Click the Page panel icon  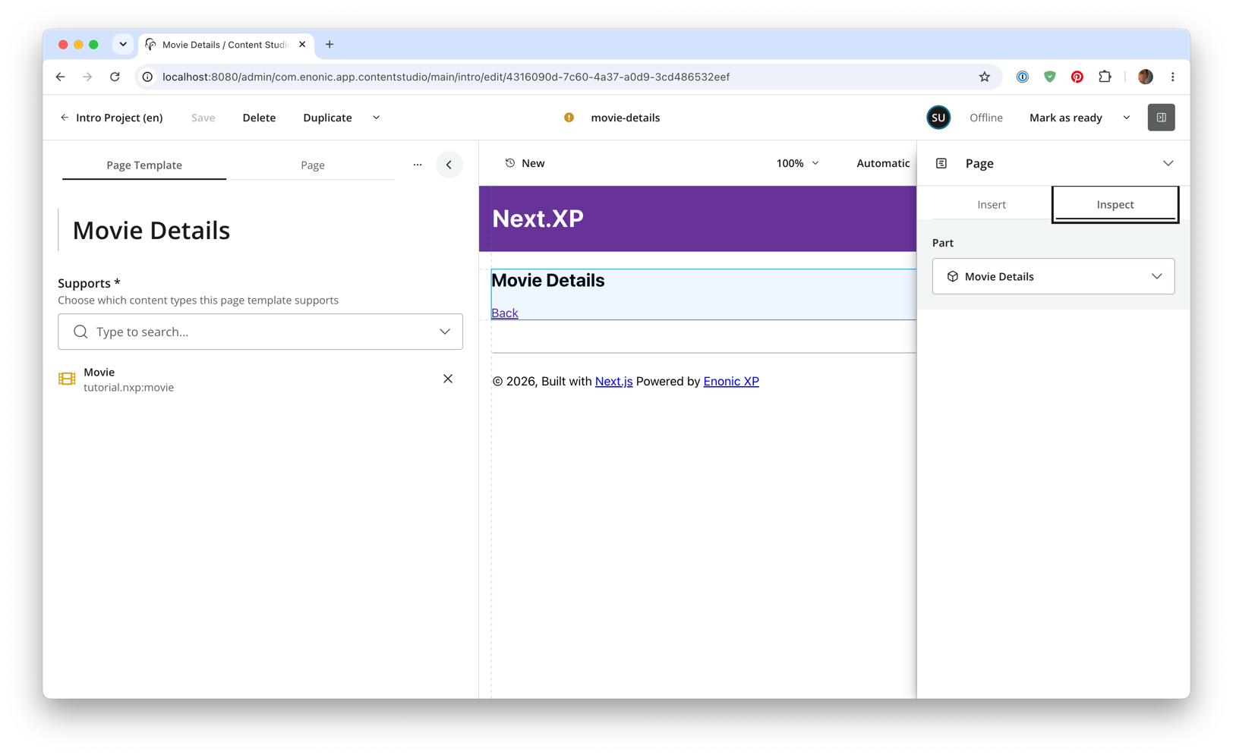(941, 163)
